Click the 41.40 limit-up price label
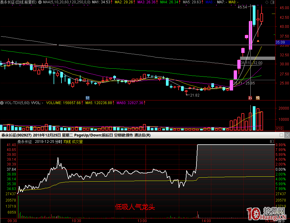Viewport: 290px width, 223px height. click(11, 145)
